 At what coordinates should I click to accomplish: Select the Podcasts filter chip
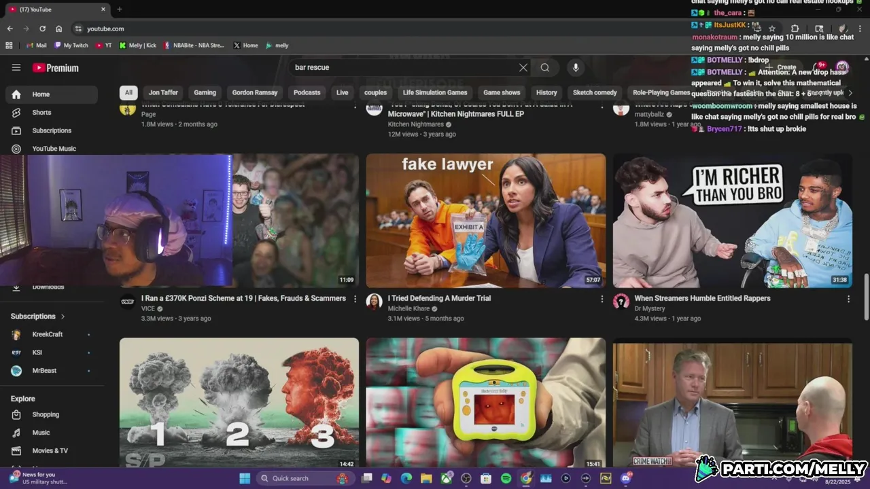tap(307, 93)
